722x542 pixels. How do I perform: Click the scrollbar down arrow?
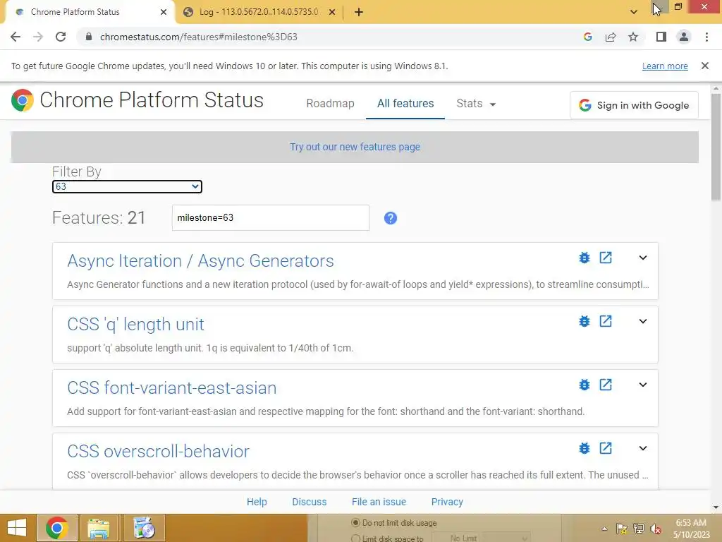[716, 507]
